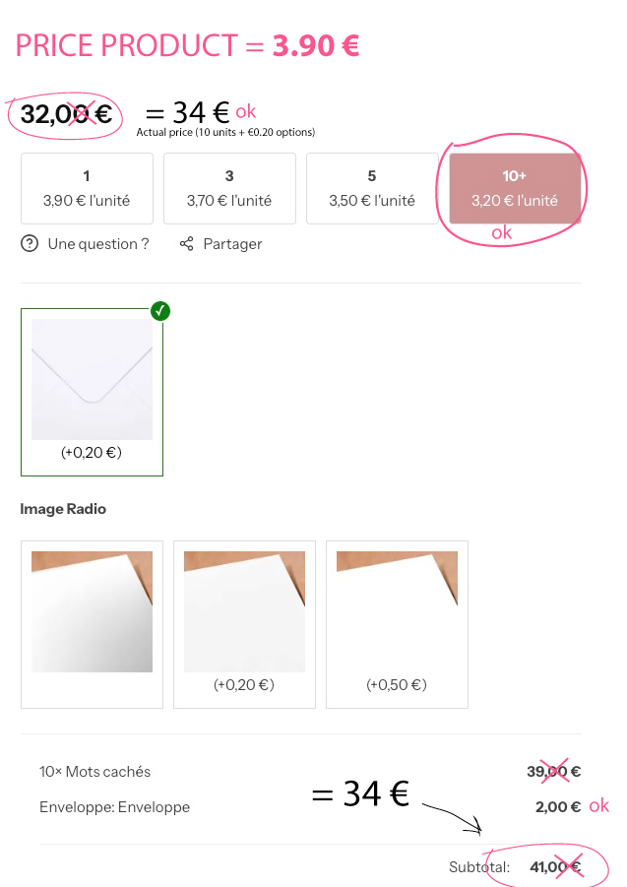
Task: Click the 39,00 € line item price
Action: click(553, 772)
